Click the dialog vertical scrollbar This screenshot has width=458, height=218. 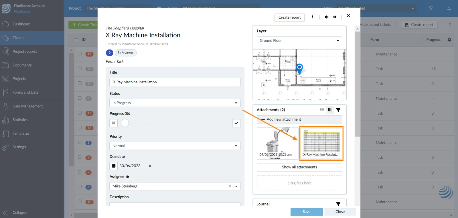357,84
